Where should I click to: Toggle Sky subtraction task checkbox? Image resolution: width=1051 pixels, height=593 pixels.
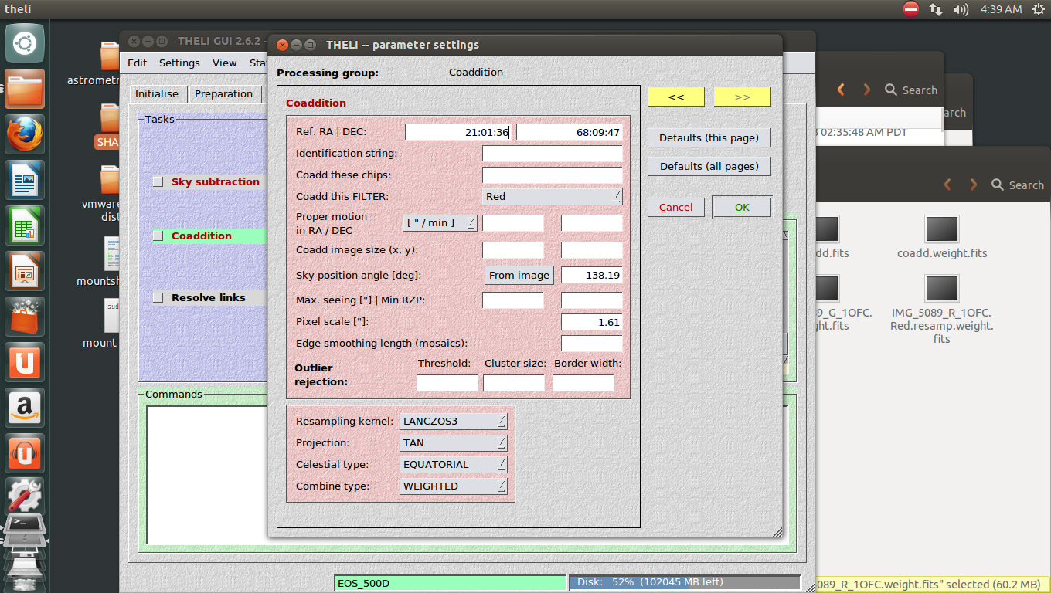pyautogui.click(x=158, y=182)
